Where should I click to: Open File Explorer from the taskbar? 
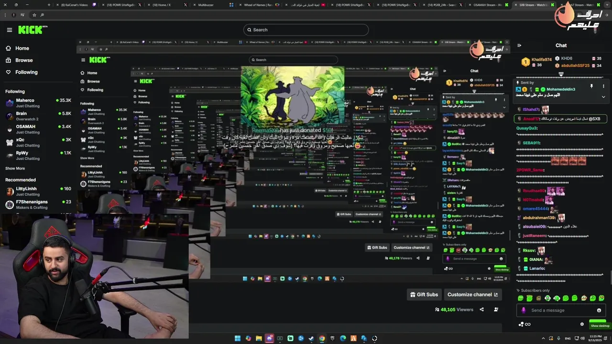259,338
